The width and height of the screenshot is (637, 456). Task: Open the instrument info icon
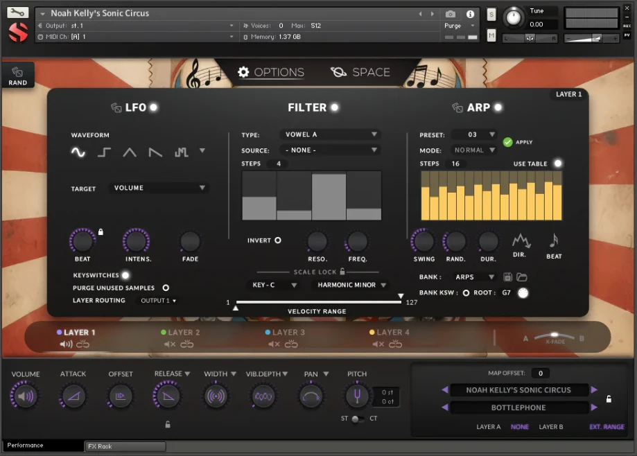coord(470,15)
